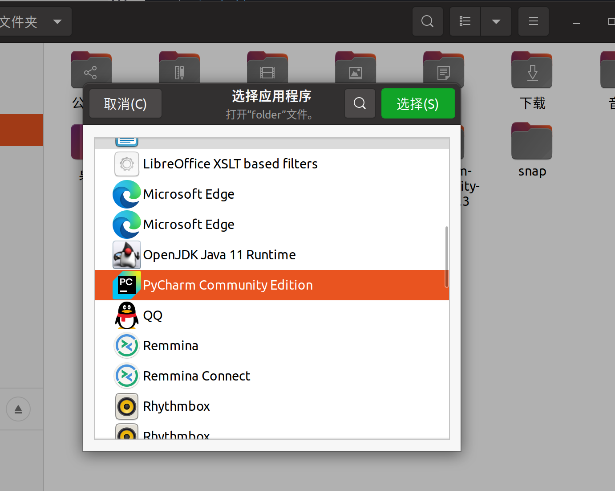Choose OpenJDK Java 11 Runtime
The width and height of the screenshot is (615, 491).
point(272,255)
